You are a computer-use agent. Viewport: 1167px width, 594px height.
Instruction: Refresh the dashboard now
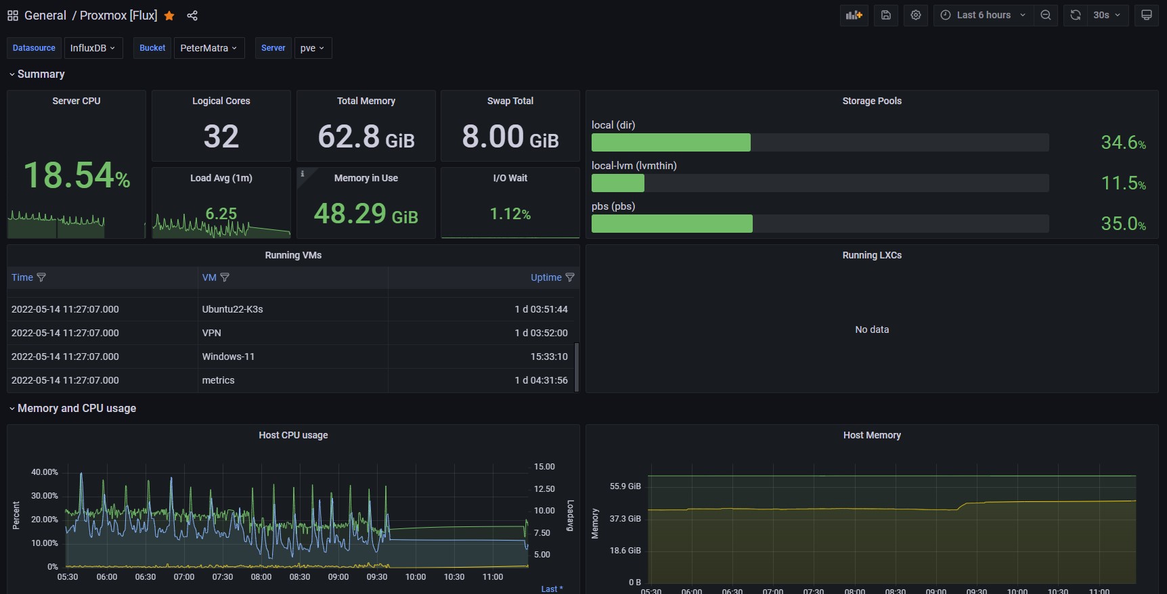pyautogui.click(x=1075, y=15)
